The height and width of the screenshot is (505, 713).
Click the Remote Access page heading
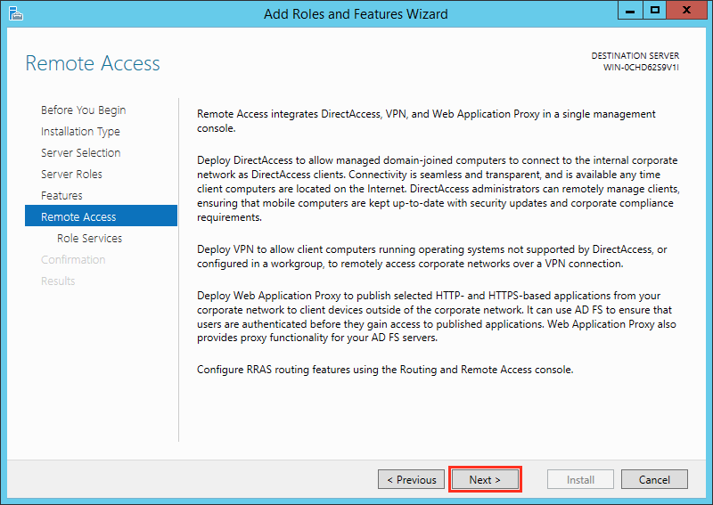(93, 62)
